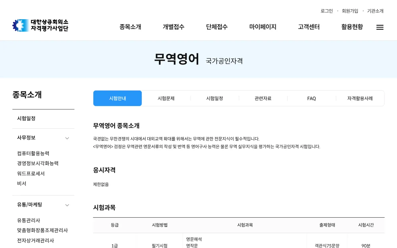This screenshot has width=397, height=248.
Task: Switch to the 시험문제 tab
Action: tap(166, 98)
